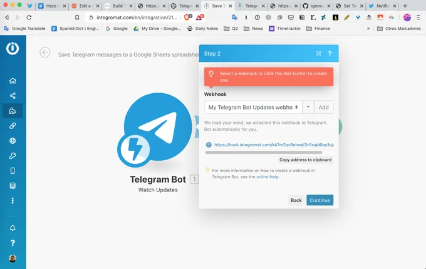Click Copy address to clipboard

tap(305, 160)
